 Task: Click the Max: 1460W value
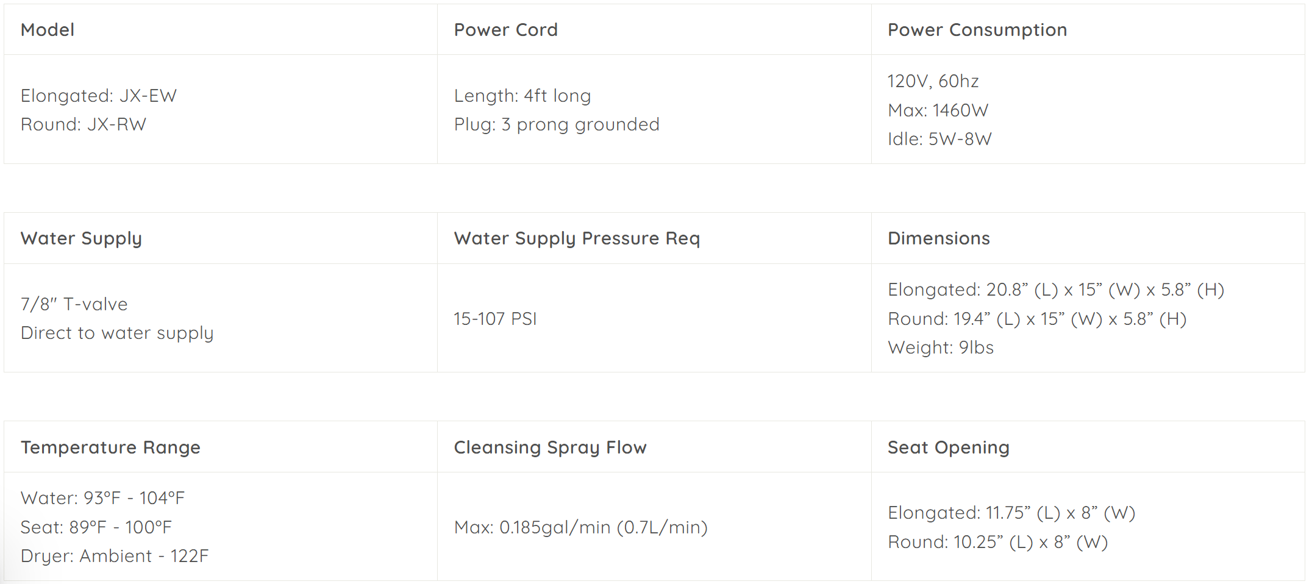938,110
